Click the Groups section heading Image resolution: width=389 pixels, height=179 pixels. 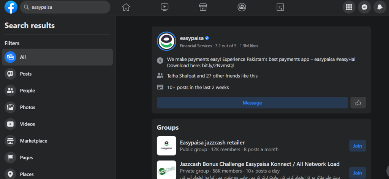pos(168,128)
